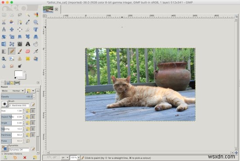Select the Ellipse Select tool
Viewport: 240px width, 161px height.
point(12,15)
